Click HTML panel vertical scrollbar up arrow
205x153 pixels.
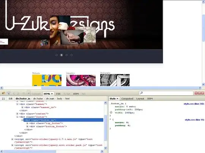tap(106, 103)
